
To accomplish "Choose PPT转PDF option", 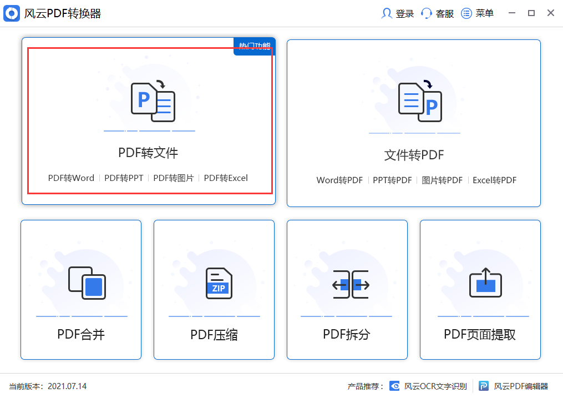I will (x=392, y=180).
